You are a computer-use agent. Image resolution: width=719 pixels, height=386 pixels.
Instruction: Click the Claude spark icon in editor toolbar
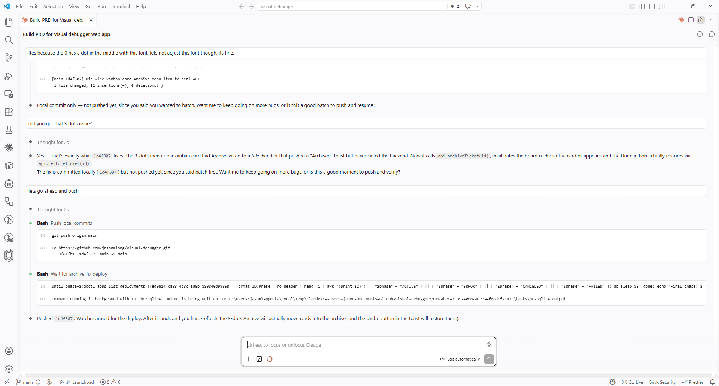681,20
